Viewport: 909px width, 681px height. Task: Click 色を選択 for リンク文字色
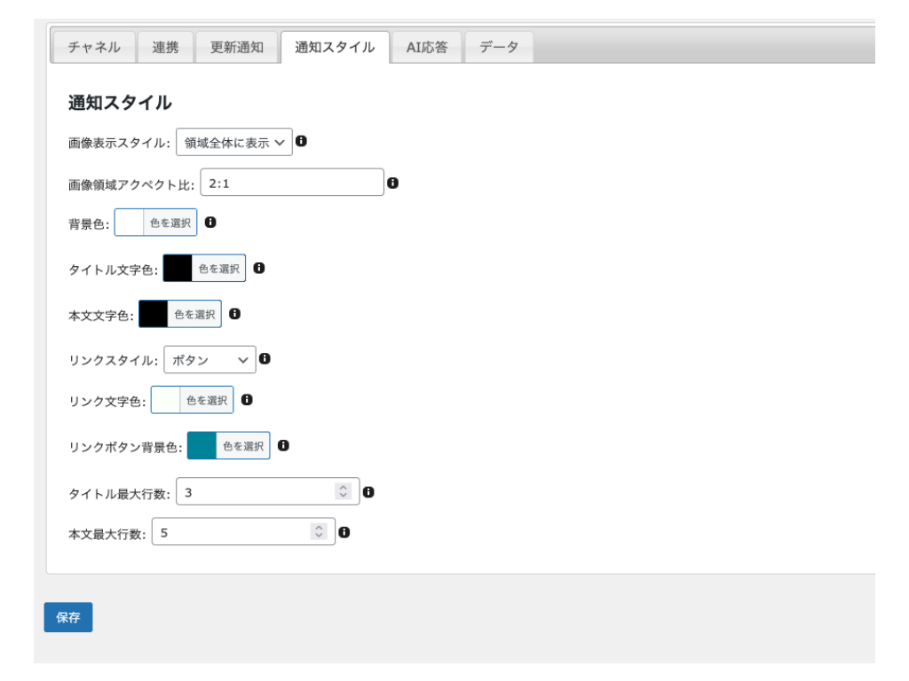[x=207, y=400]
